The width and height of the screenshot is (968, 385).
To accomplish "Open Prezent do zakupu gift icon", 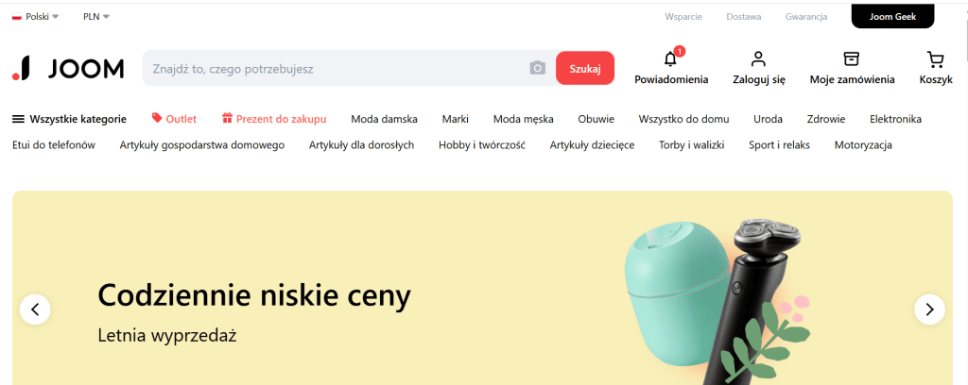I will pos(274,119).
